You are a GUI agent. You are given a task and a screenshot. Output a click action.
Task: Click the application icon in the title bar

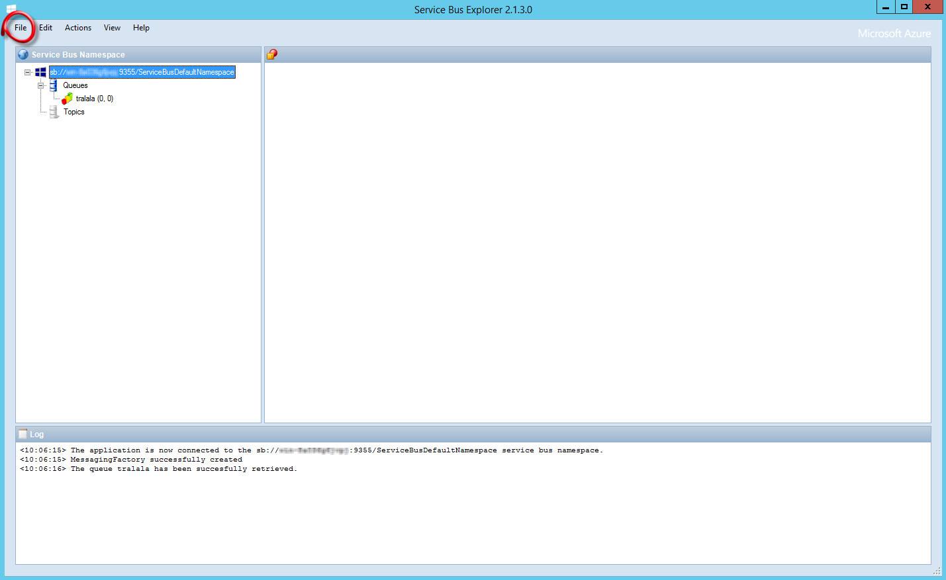[x=11, y=9]
